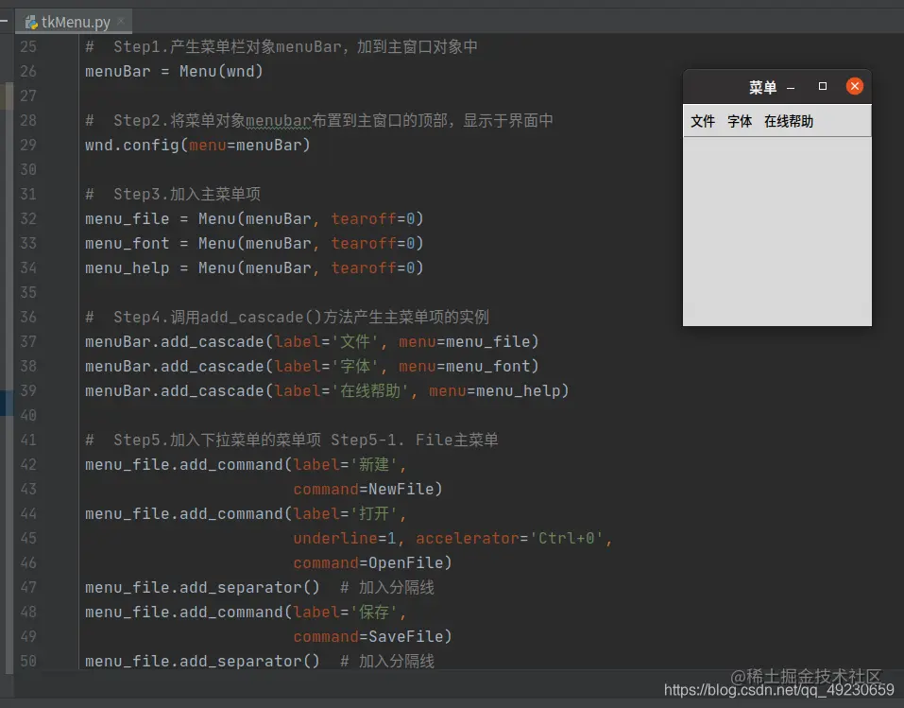Click the maximize square icon on the 菜单 window
This screenshot has height=708, width=904.
tap(821, 86)
